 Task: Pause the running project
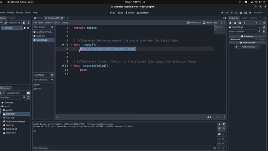227,13
